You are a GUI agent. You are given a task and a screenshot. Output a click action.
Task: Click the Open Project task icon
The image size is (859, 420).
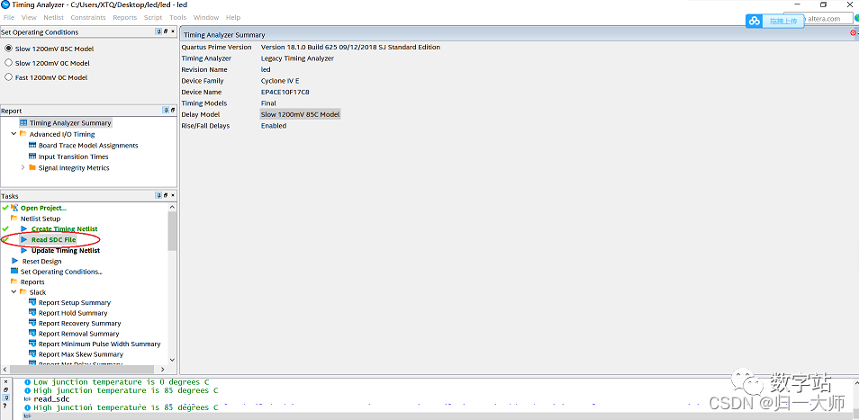[14, 208]
